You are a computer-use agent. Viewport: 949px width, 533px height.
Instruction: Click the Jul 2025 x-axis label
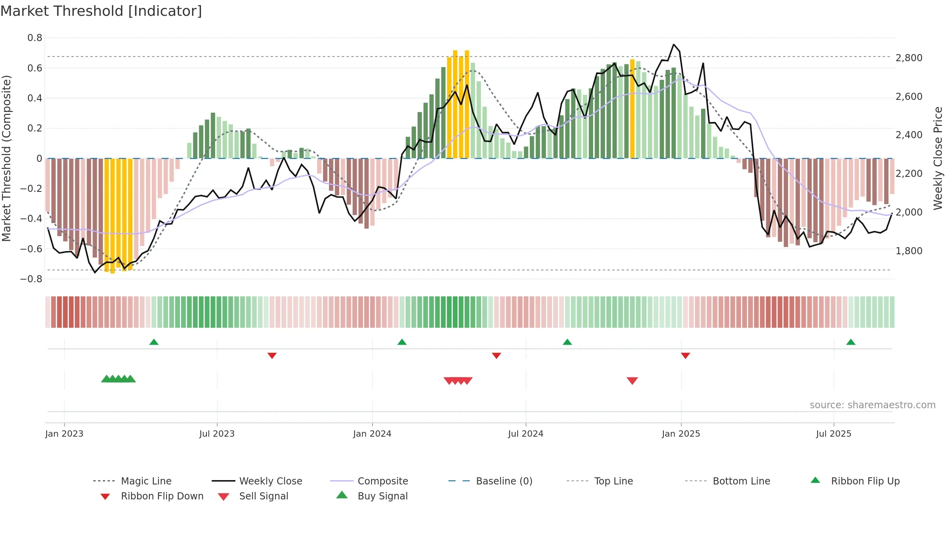coord(834,434)
